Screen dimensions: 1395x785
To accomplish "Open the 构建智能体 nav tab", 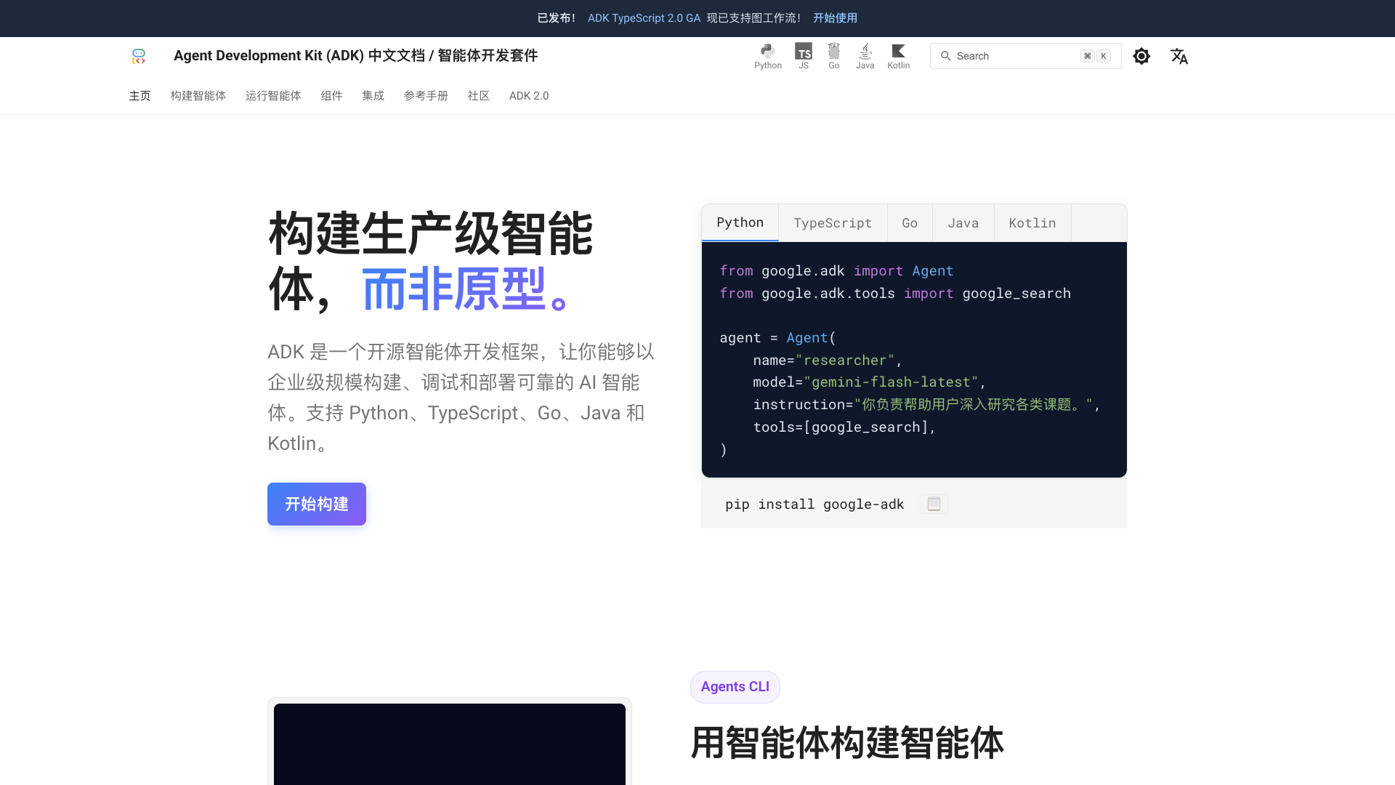I will pyautogui.click(x=198, y=96).
